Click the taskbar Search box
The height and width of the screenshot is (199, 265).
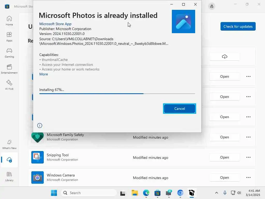click(89, 193)
